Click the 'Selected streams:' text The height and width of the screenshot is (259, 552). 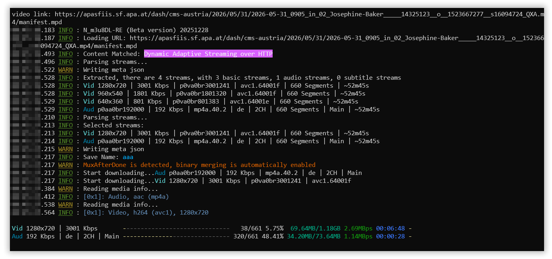click(x=113, y=125)
